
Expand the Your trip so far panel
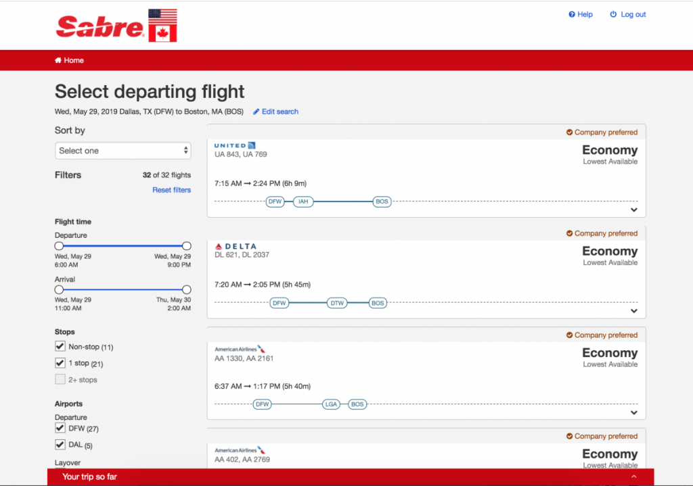pyautogui.click(x=633, y=477)
